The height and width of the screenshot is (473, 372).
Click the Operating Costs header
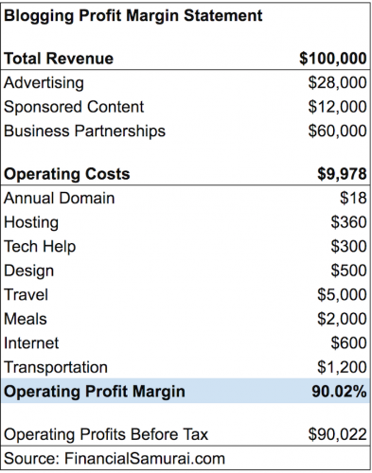pyautogui.click(x=67, y=174)
